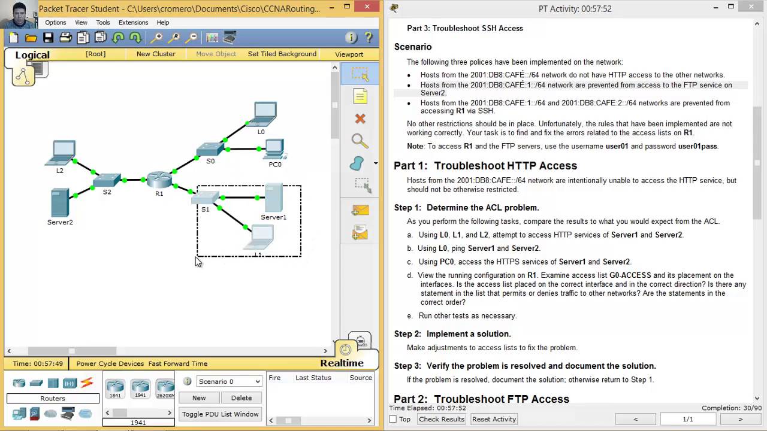
Task: Choose the Select tool in side toolbar
Action: [360, 74]
